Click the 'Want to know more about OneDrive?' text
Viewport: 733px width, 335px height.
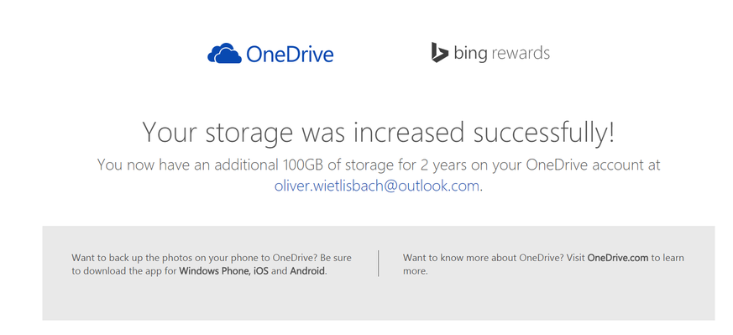pos(484,258)
